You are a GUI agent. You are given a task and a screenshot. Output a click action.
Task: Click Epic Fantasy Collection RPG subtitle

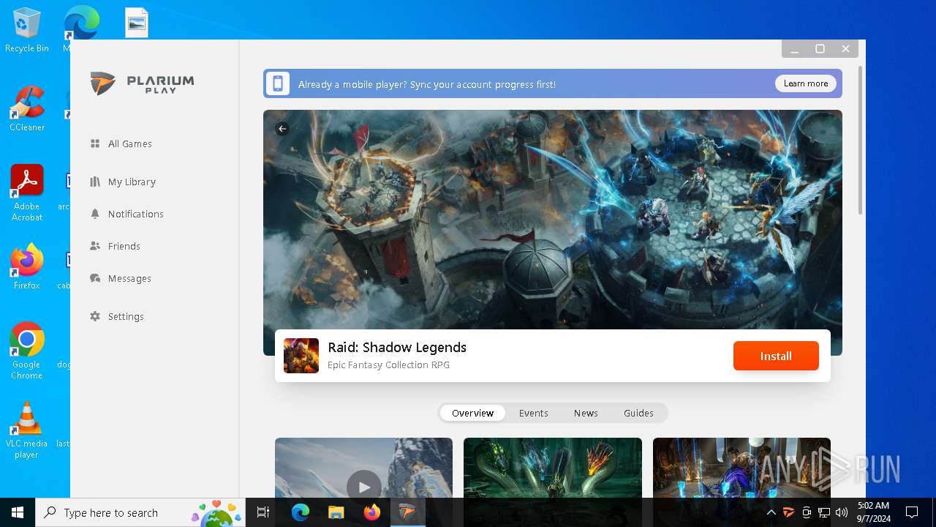(388, 365)
